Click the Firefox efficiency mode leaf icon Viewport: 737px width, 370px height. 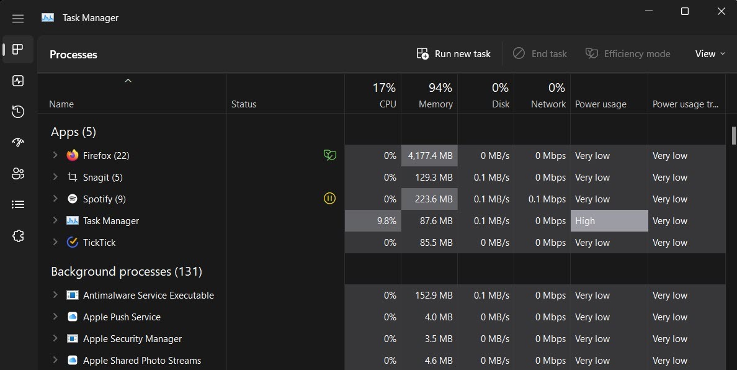coord(329,155)
